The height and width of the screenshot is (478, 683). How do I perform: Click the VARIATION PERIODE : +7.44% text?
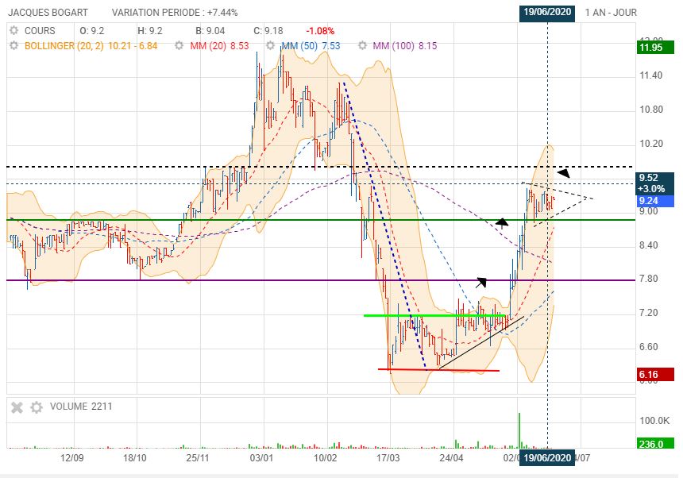(x=175, y=13)
